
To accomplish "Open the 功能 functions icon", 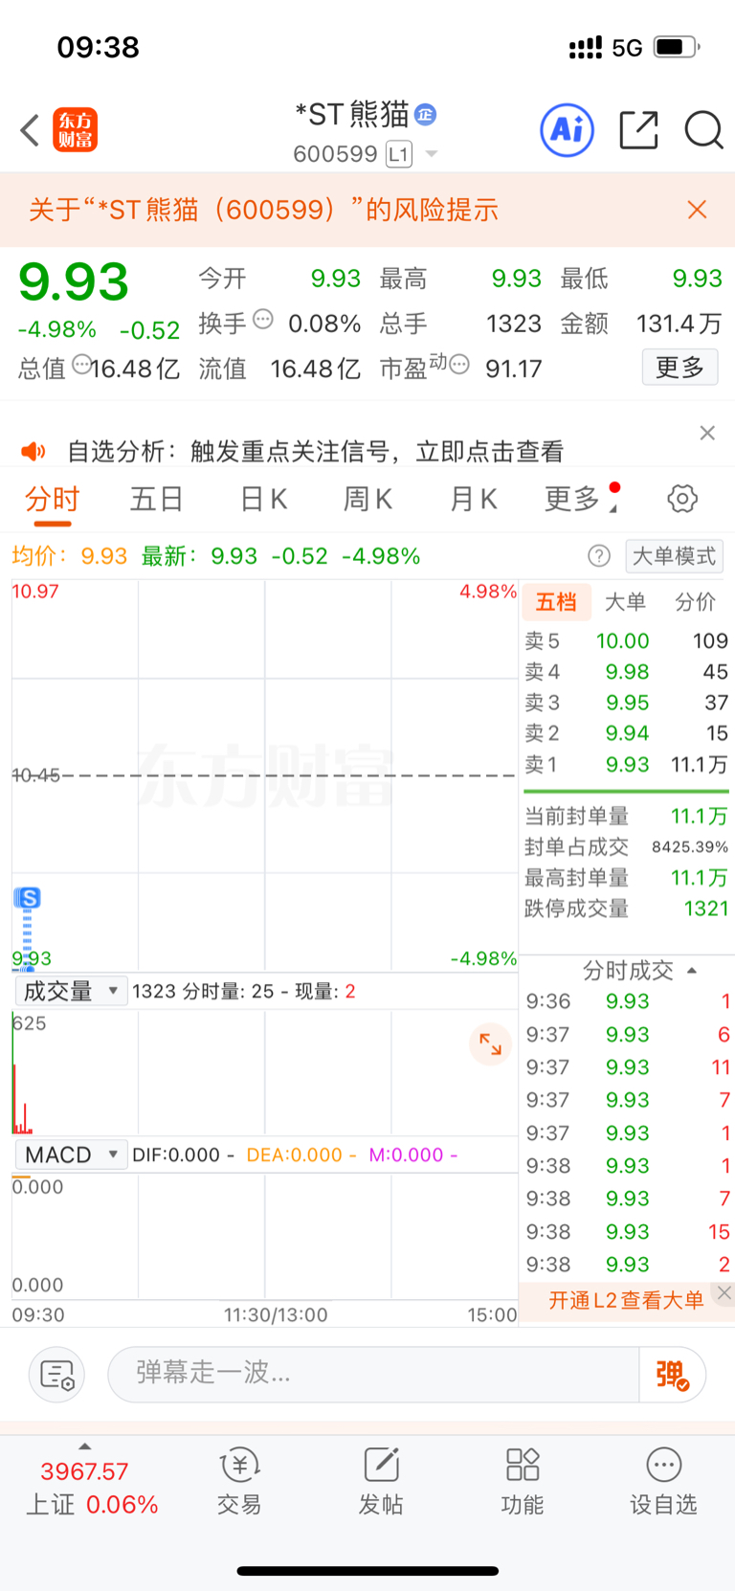I will 523,1482.
